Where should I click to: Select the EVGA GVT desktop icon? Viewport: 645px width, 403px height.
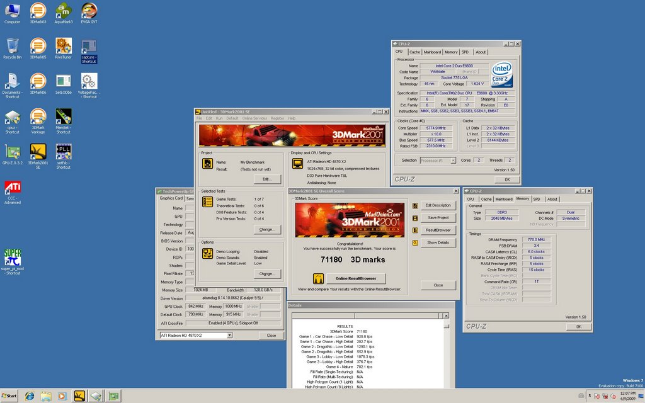pyautogui.click(x=89, y=13)
